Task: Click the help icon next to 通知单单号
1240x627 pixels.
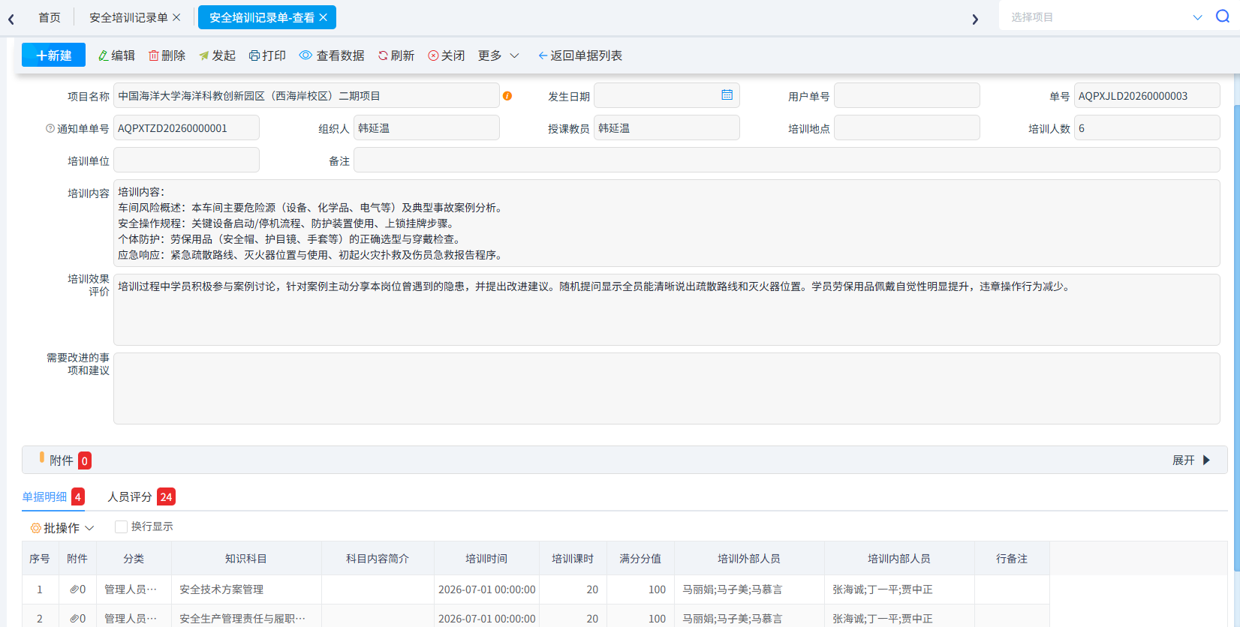Action: pos(50,128)
